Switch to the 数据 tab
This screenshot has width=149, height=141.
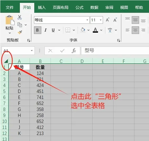click(x=94, y=7)
